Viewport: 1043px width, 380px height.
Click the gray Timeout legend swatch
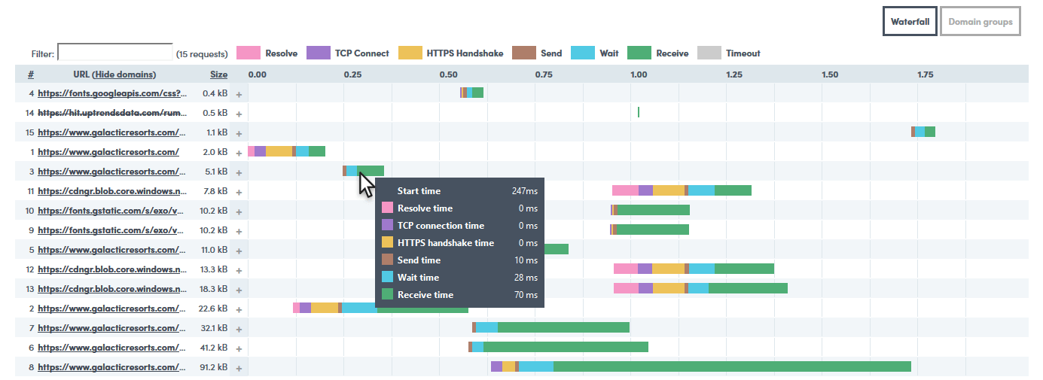(709, 53)
